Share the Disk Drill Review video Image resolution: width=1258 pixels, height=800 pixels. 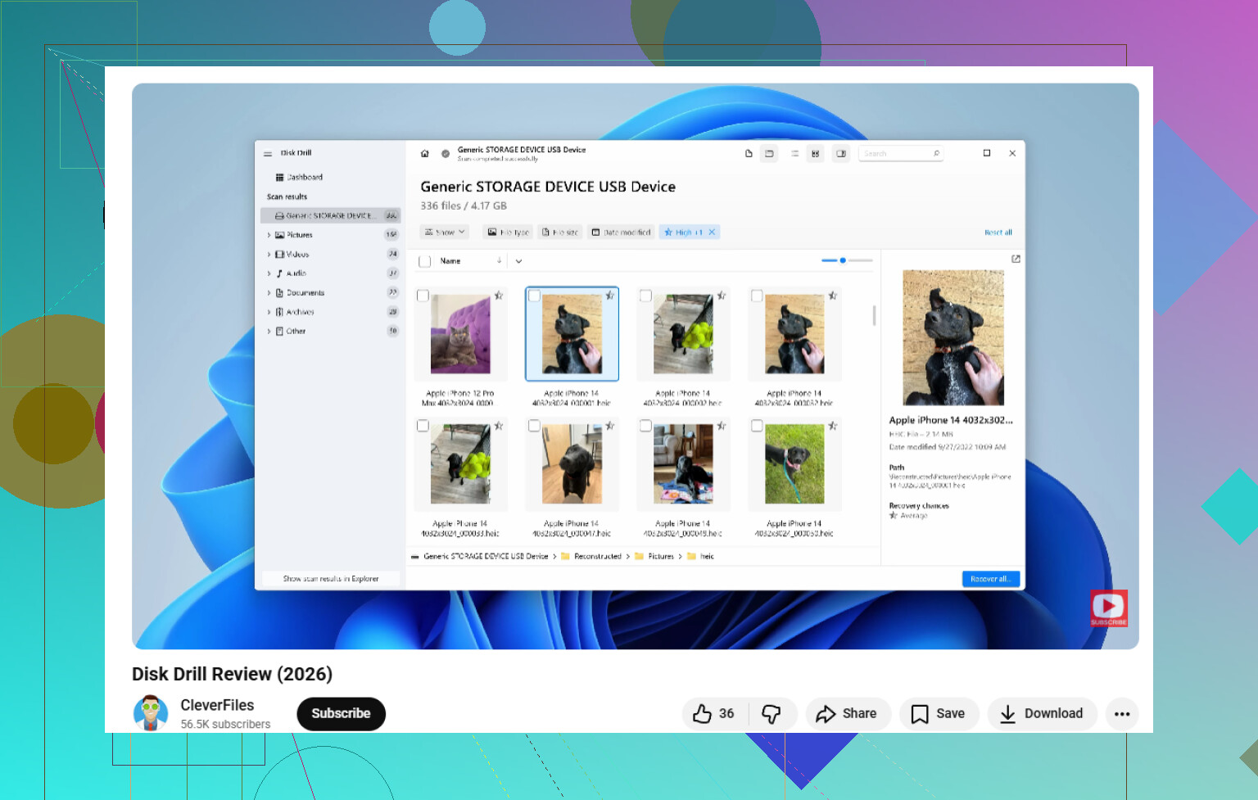(x=847, y=714)
